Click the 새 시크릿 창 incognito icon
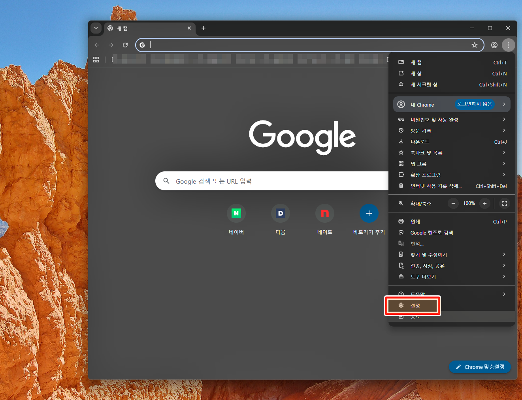 (401, 85)
